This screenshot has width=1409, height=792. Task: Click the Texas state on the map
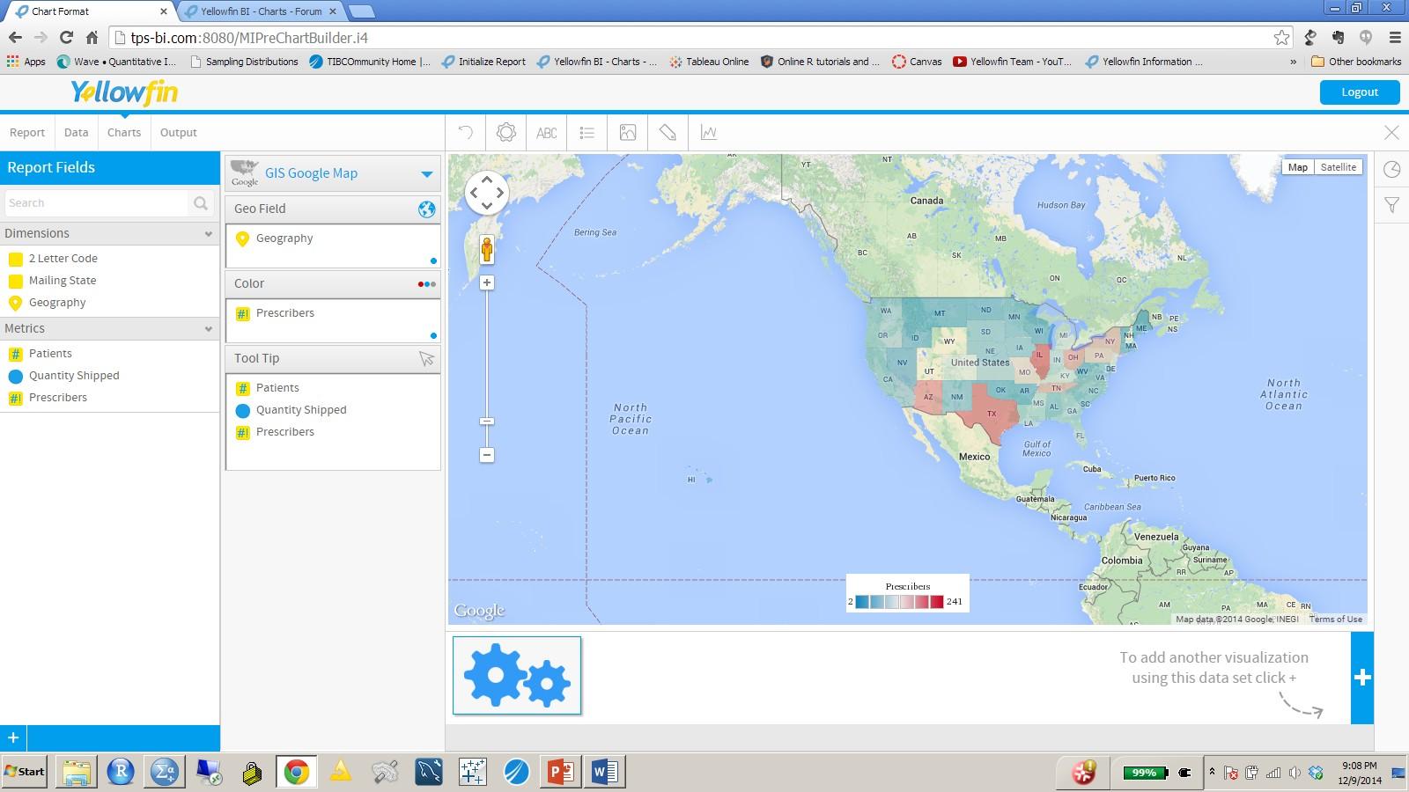tap(990, 416)
